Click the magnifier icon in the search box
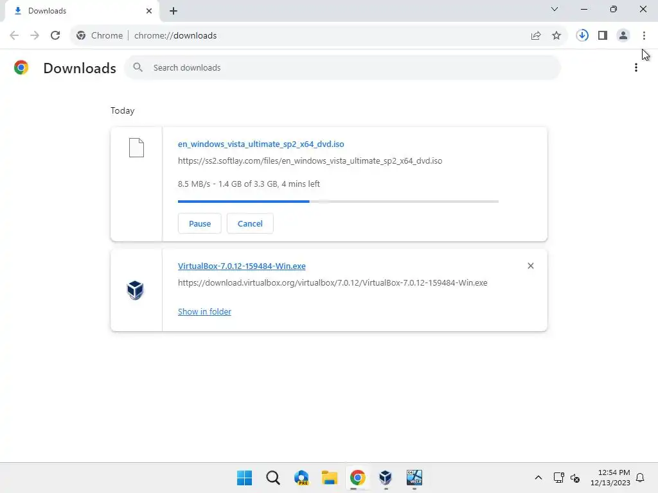Screen dimensions: 658x493 138,67
